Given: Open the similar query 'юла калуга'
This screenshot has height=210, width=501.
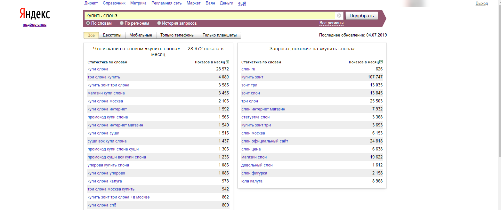Looking at the screenshot, I should tap(252, 181).
